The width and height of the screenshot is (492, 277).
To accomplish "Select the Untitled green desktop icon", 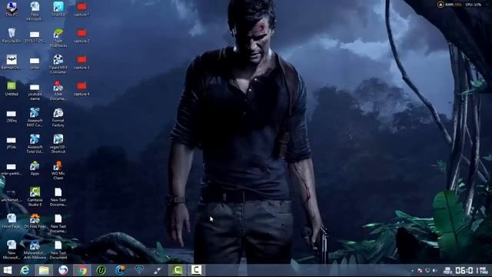I will coord(12,88).
